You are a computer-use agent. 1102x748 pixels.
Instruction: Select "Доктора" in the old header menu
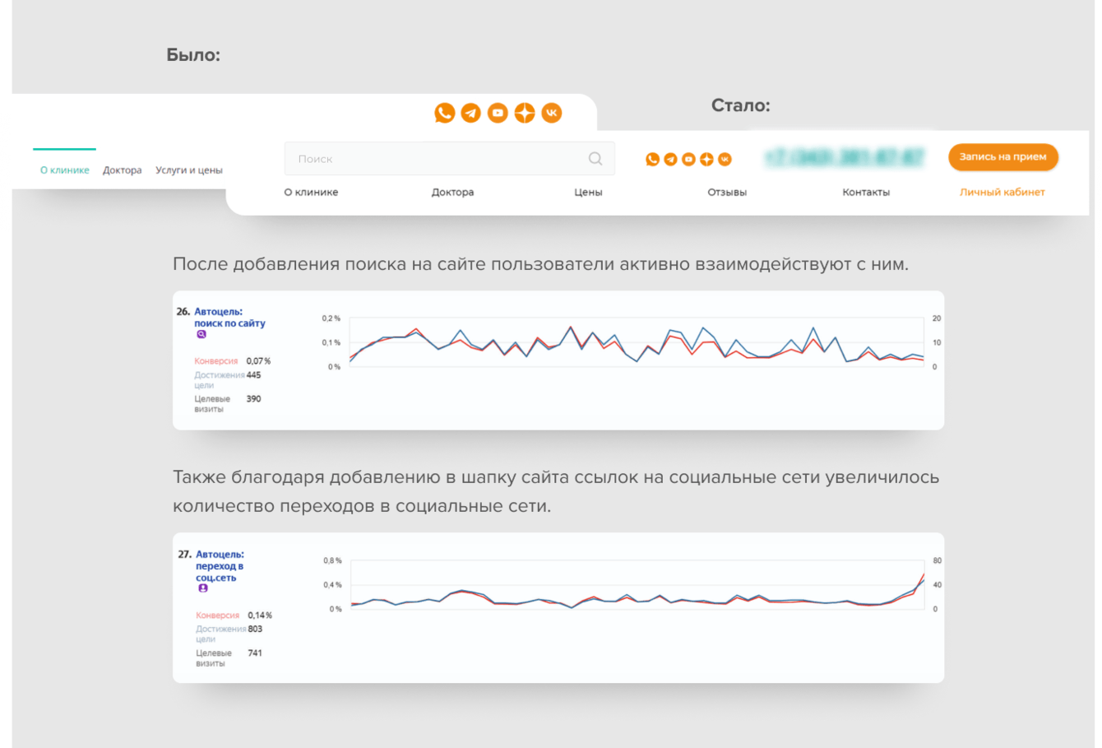point(122,170)
